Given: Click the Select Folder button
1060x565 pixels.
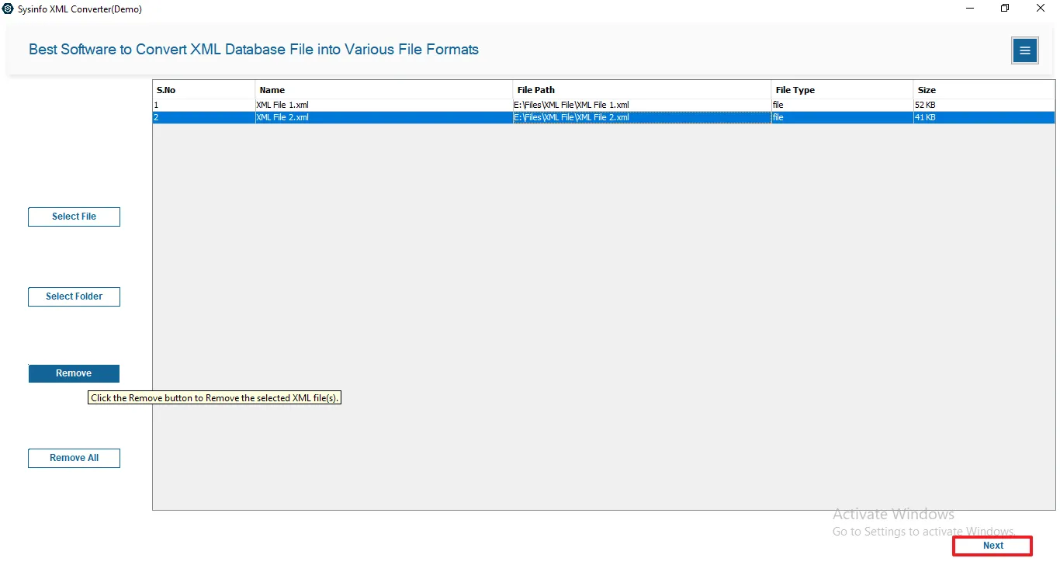Looking at the screenshot, I should 74,296.
